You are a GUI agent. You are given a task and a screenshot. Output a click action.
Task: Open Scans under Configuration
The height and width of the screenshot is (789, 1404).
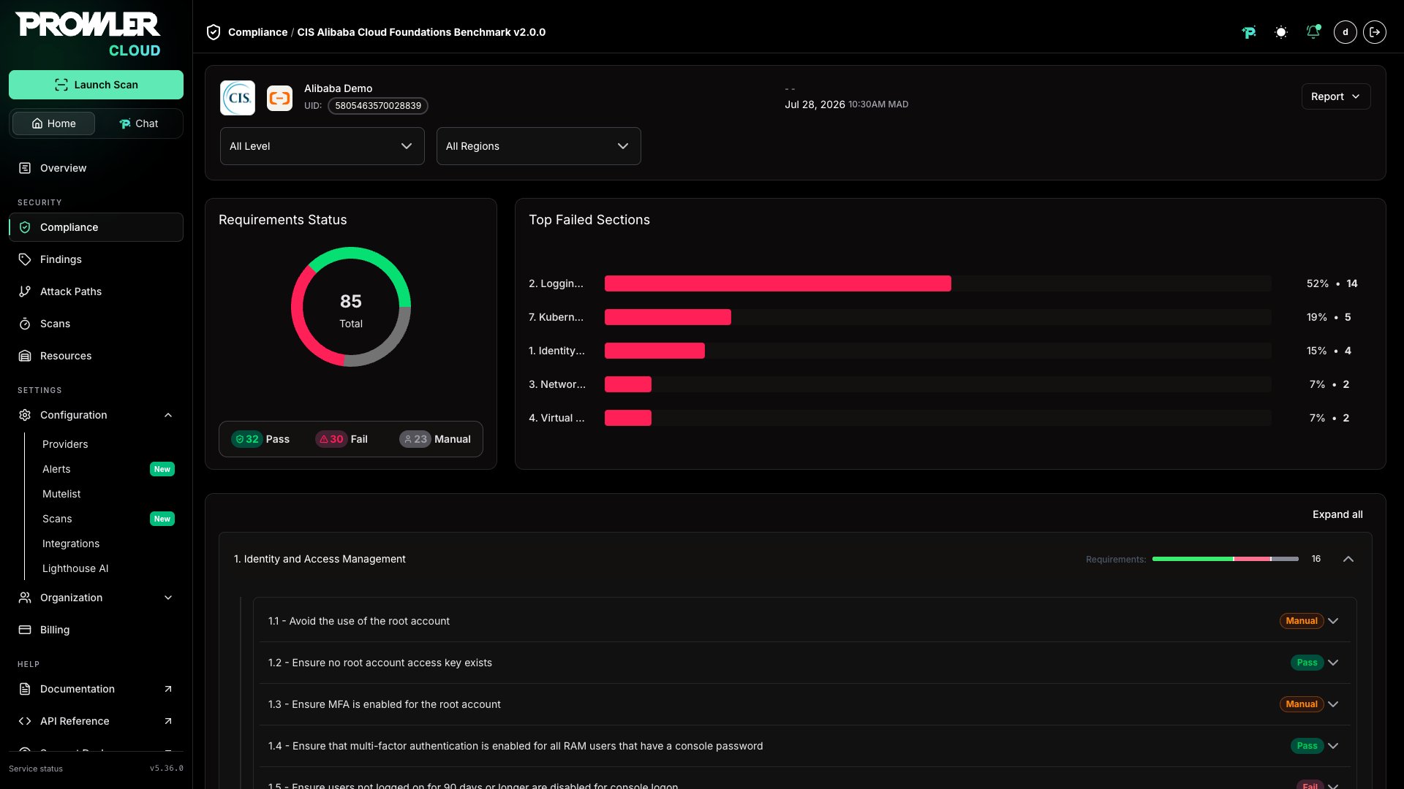tap(57, 519)
